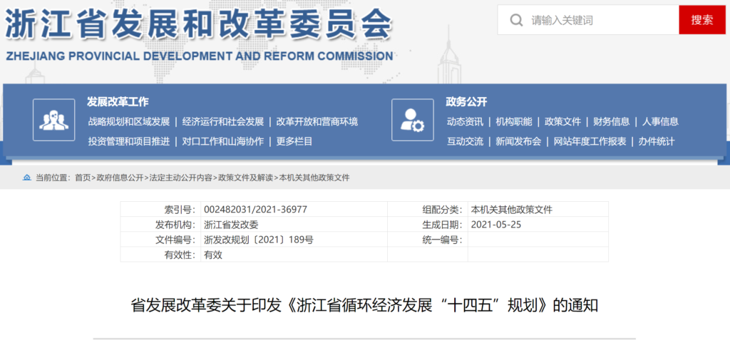Click document number 浙发改规划〔2021〕189号
This screenshot has height=343, width=730.
(x=259, y=240)
